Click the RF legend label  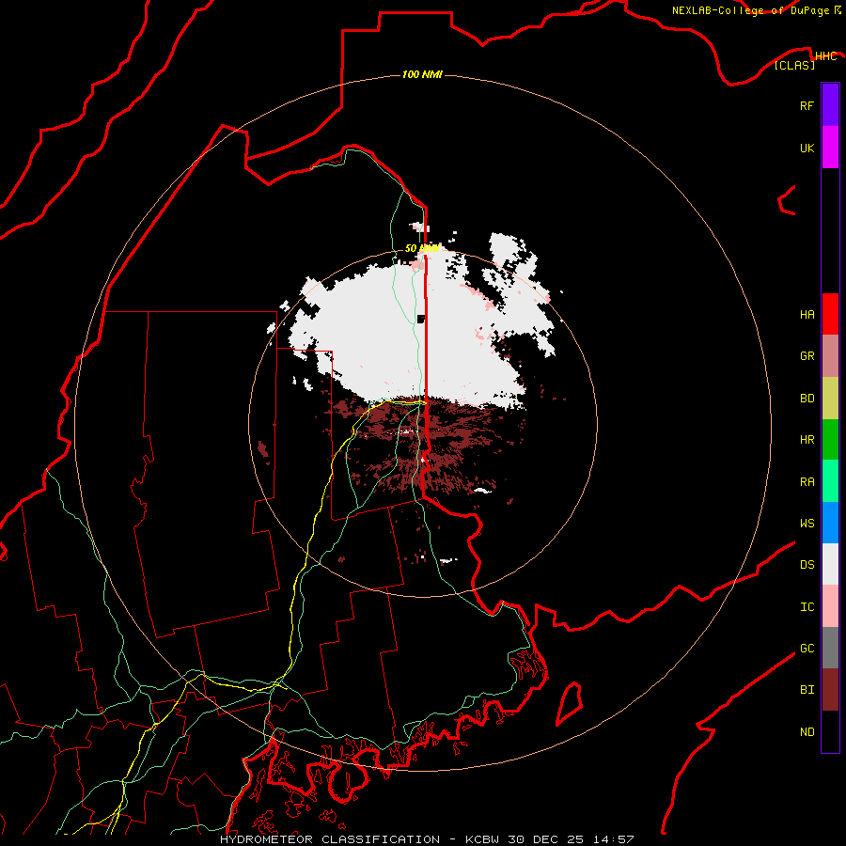click(807, 105)
